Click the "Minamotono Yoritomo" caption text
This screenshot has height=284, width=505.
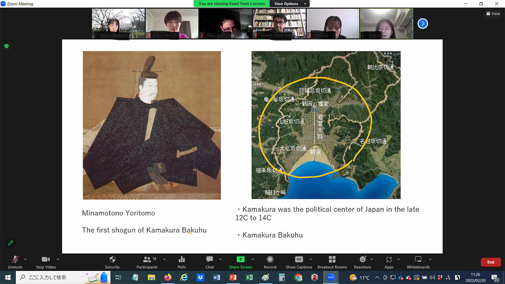[118, 213]
